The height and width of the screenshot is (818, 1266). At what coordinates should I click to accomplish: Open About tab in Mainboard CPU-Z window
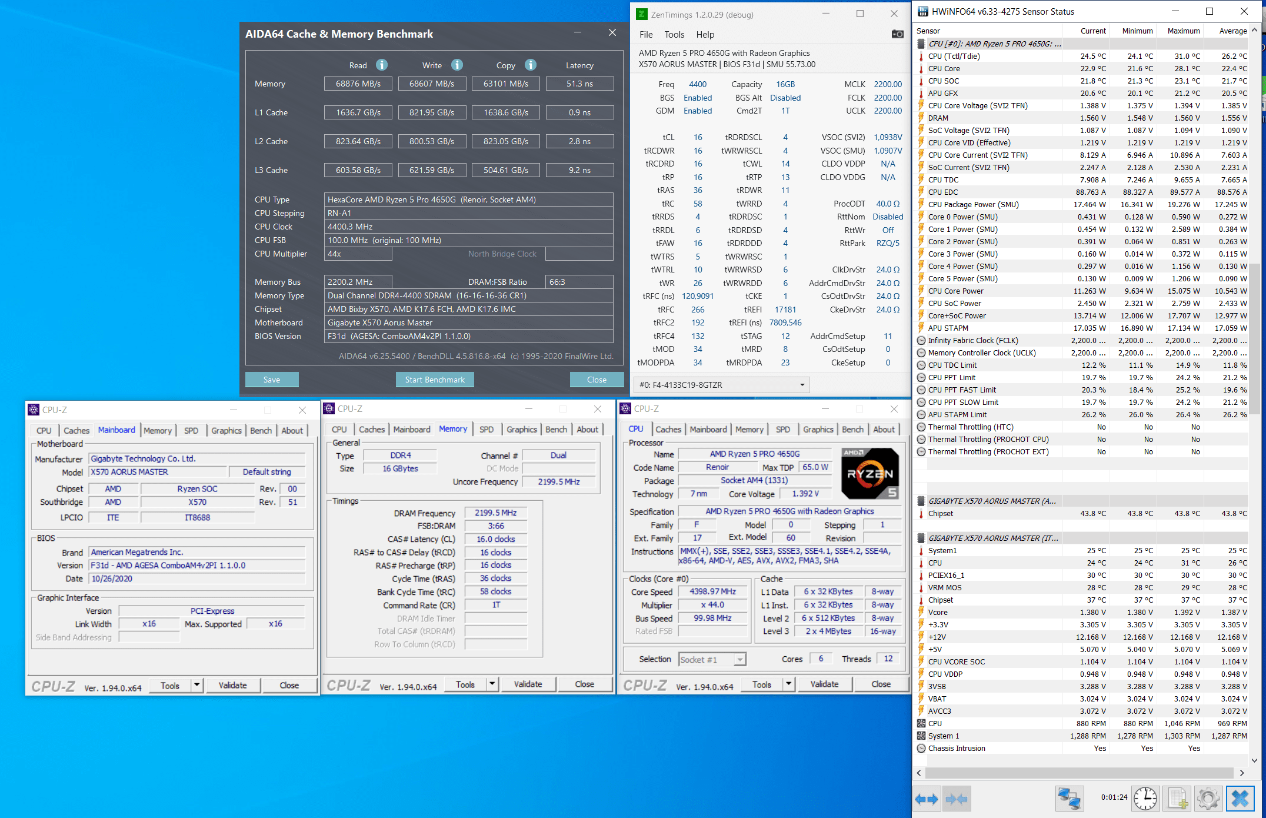(x=292, y=430)
